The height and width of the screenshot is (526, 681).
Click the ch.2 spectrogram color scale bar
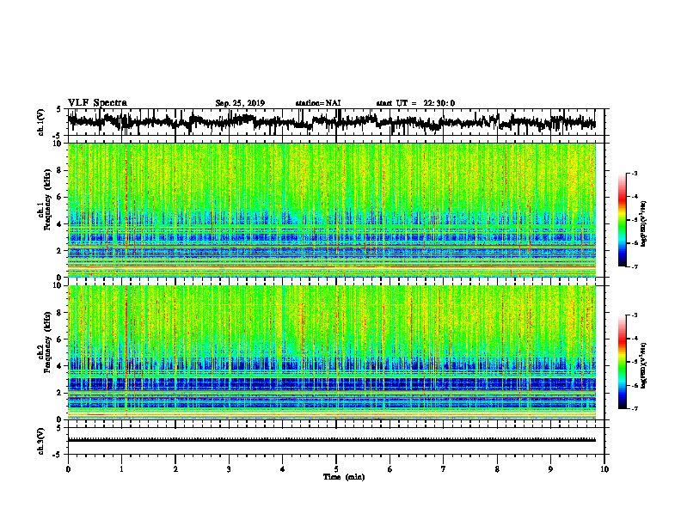tap(622, 362)
